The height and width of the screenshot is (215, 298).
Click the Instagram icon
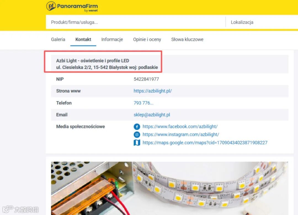point(137,135)
